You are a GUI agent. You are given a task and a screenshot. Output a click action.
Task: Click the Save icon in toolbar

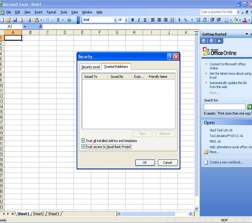[15, 20]
